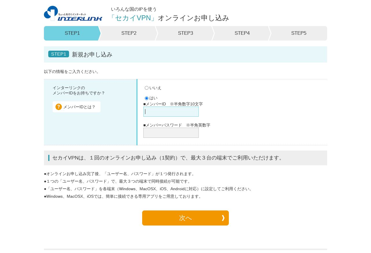Click the ■メンバーID ※半角数字10文字 label

click(x=173, y=104)
